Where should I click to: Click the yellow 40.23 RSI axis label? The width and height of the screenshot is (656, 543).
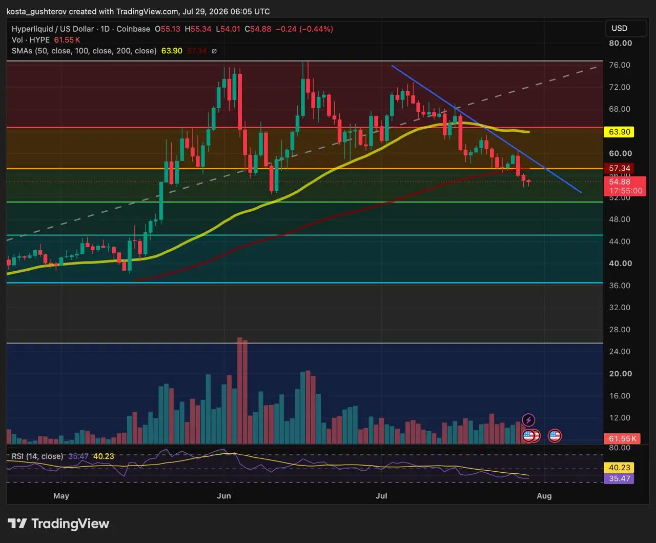pos(620,467)
